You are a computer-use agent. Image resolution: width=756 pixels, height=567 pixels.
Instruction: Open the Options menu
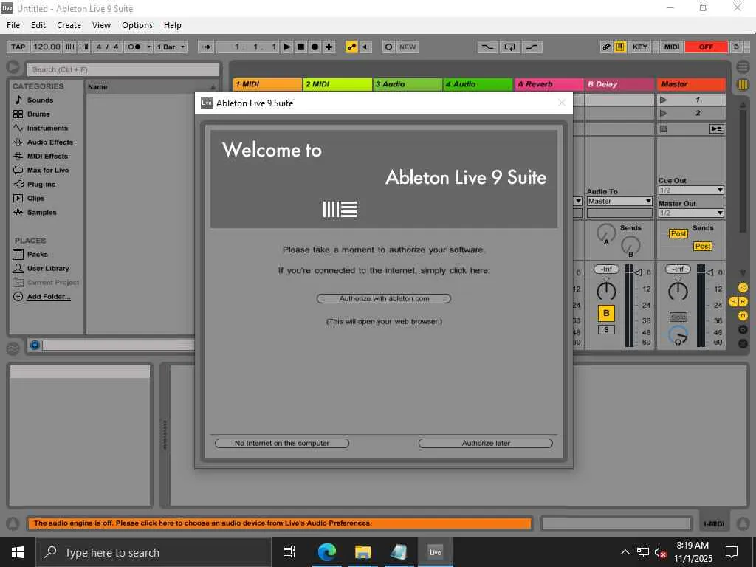(x=137, y=25)
